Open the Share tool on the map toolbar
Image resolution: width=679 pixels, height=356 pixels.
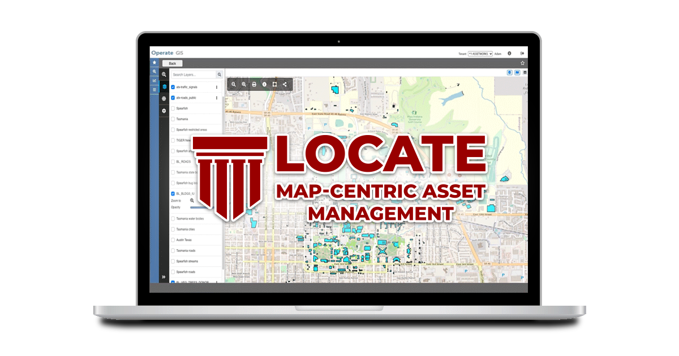[x=285, y=84]
